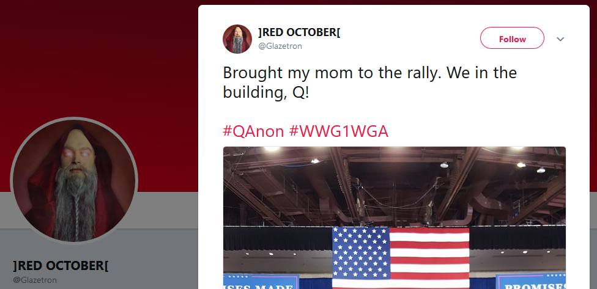
Task: Click the @Glazetron handle under the large avatar
Action: tap(35, 280)
